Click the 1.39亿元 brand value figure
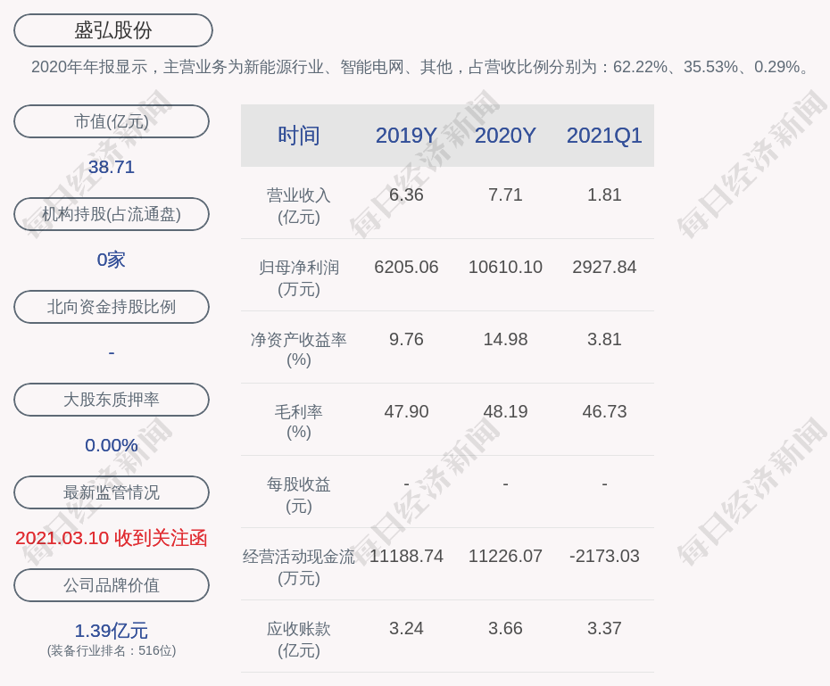This screenshot has width=830, height=686. [112, 631]
